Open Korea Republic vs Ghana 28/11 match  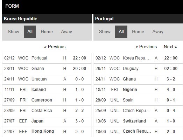(47, 69)
